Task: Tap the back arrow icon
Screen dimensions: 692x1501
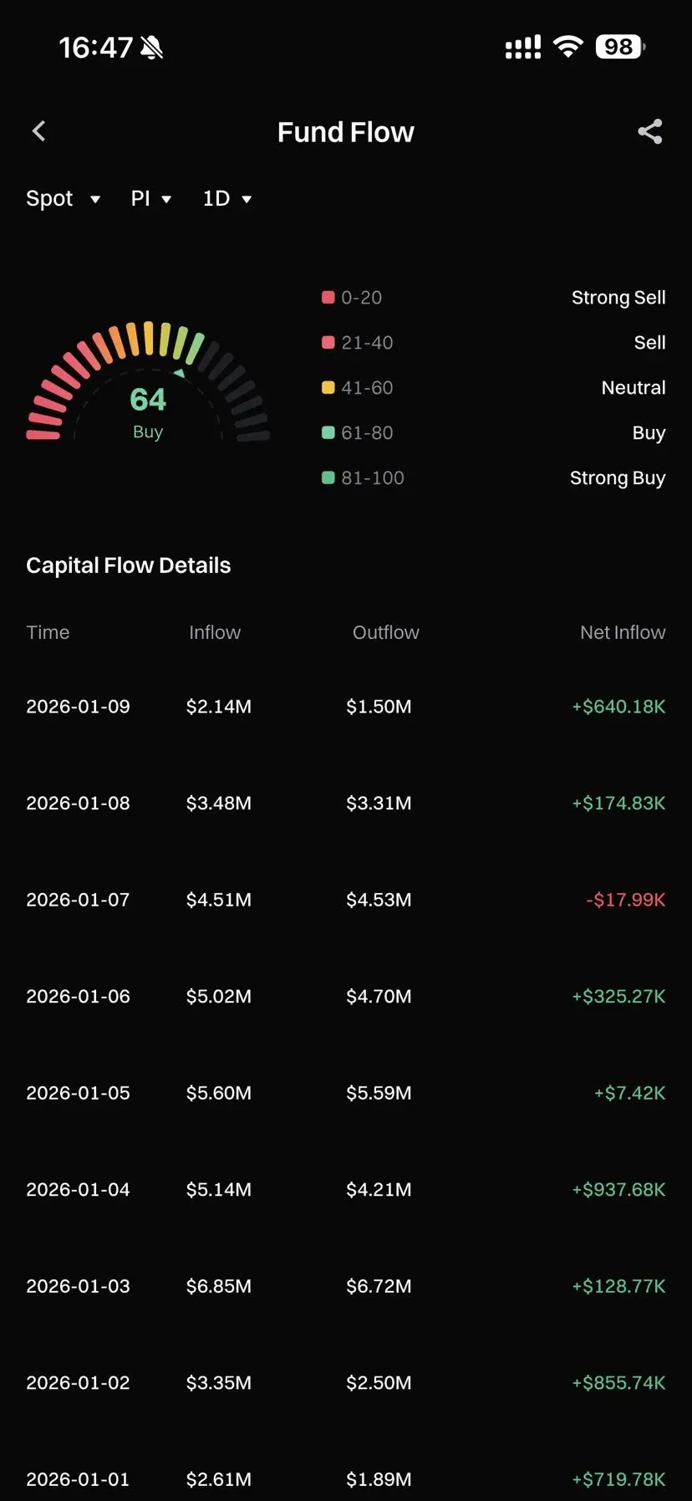Action: [x=39, y=131]
